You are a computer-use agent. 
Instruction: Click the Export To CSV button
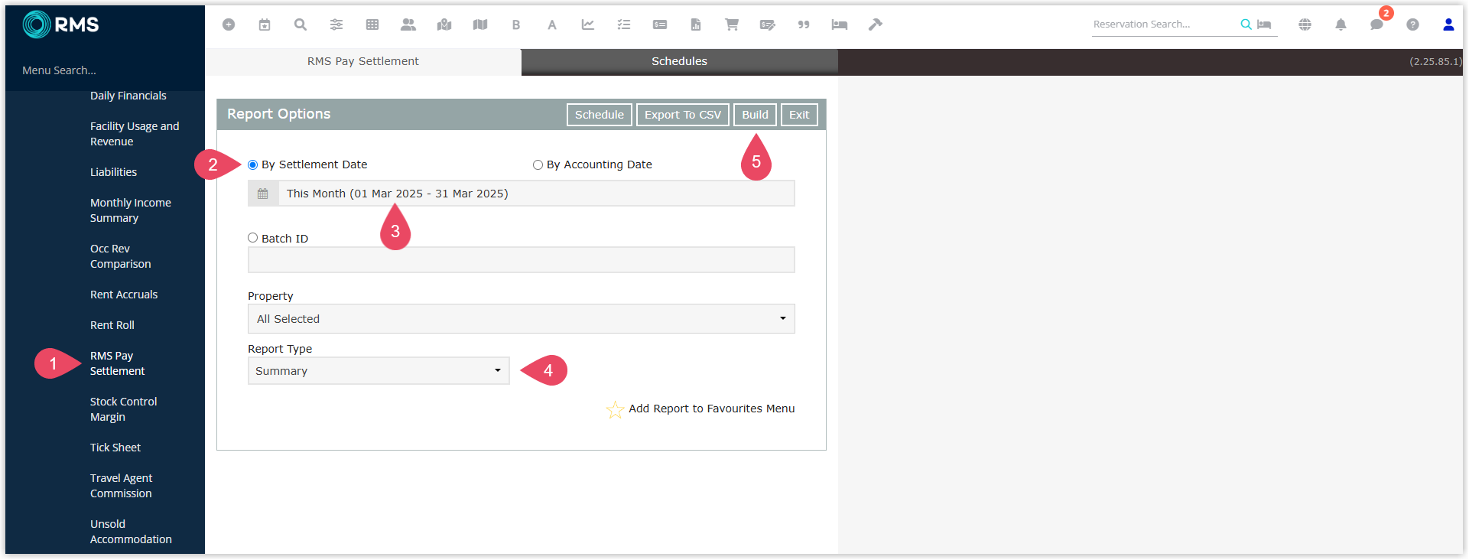(683, 115)
